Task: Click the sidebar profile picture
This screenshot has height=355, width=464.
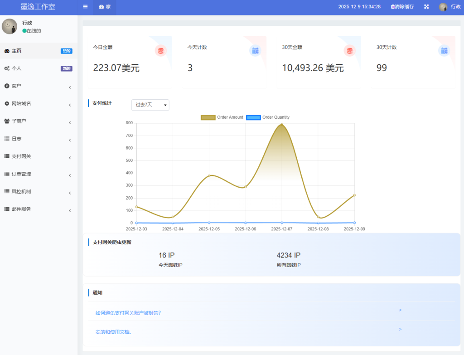Action: click(10, 27)
